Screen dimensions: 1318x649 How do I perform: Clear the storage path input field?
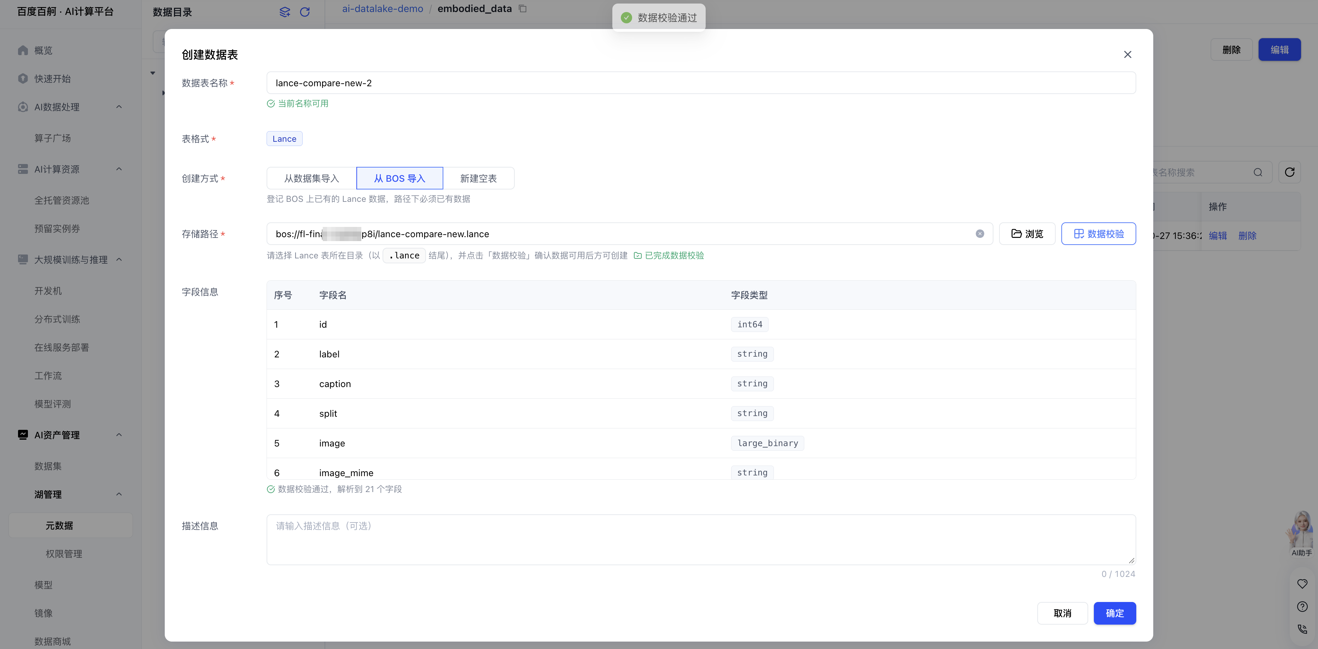pyautogui.click(x=979, y=234)
